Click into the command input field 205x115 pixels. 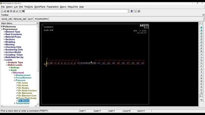coord(76,11)
